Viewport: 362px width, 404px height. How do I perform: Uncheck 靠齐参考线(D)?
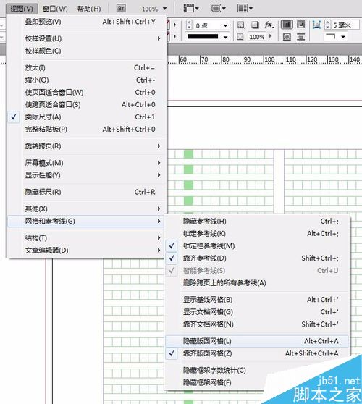[257, 258]
